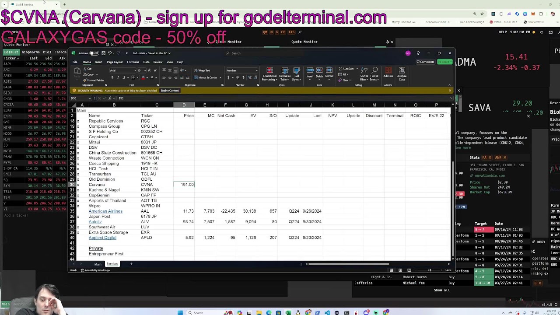Screen dimensions: 560x315
Task: Switch to the Main sheet tab
Action: [98, 264]
